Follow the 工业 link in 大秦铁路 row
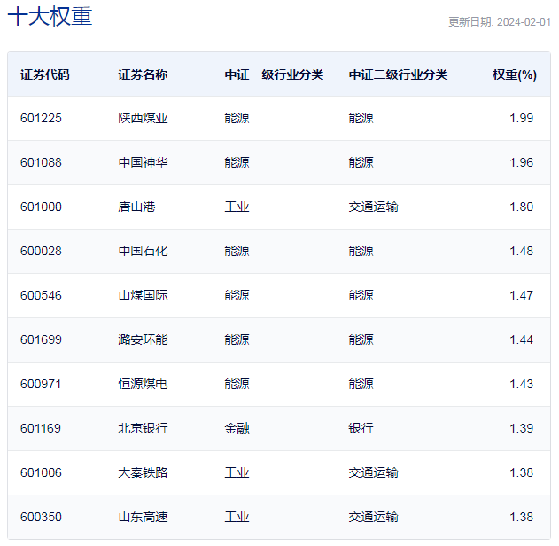Viewport: 559px width, 546px height. (237, 472)
